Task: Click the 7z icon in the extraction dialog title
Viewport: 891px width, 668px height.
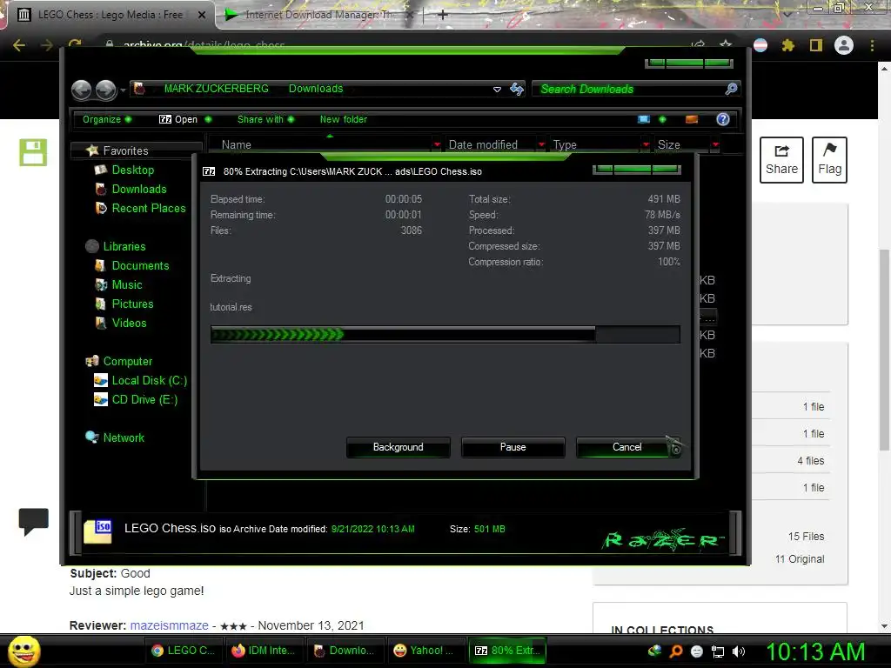Action: click(209, 171)
